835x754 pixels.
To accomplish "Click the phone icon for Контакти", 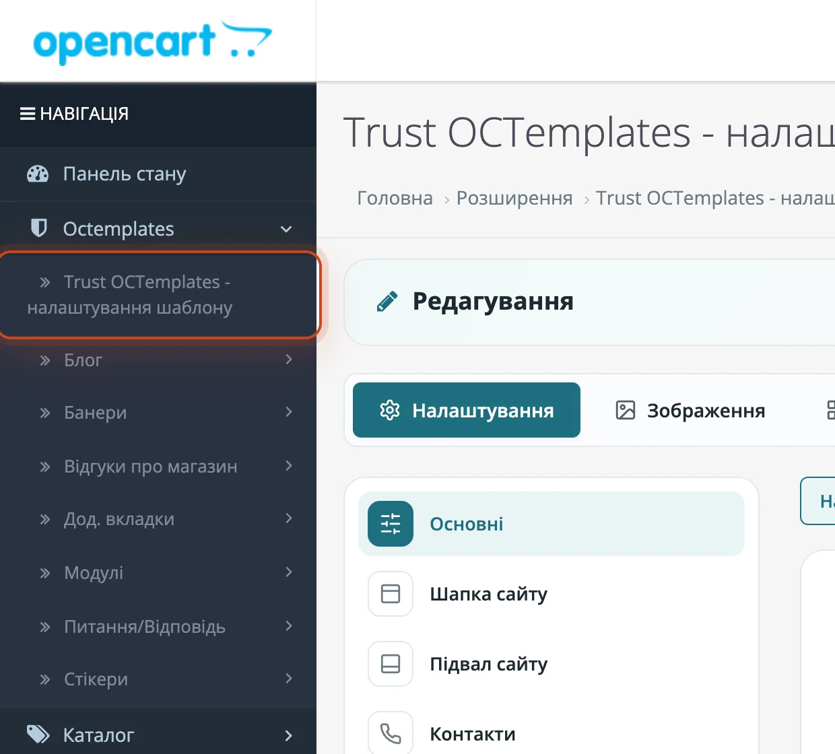I will tap(391, 733).
